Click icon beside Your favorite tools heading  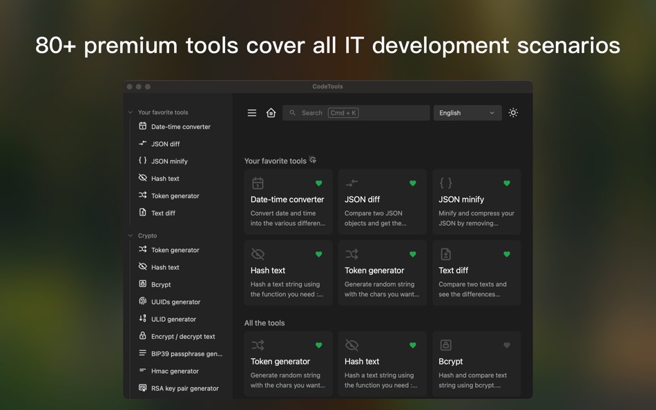pyautogui.click(x=313, y=161)
